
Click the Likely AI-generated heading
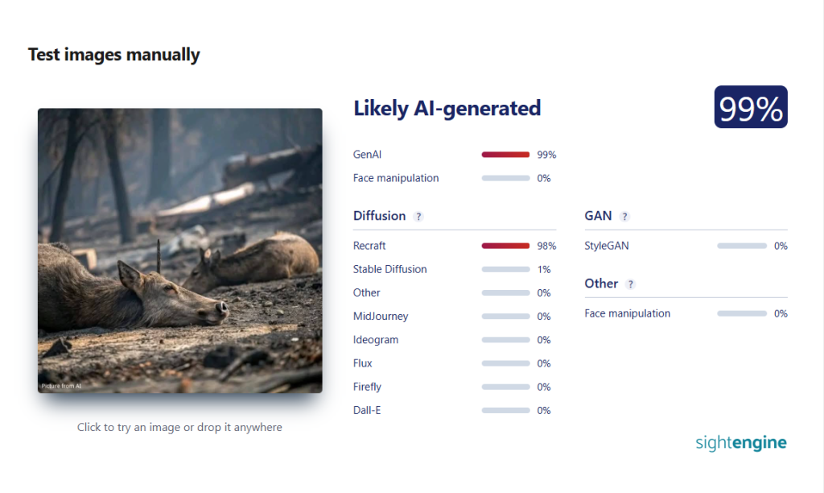click(x=447, y=109)
